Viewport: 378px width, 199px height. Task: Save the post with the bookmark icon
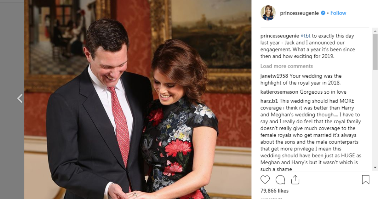[x=365, y=180]
